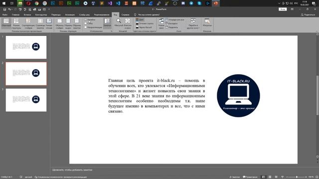319x179 pixels.
Task: Click the zoom slider handle in status bar
Action: [297, 177]
